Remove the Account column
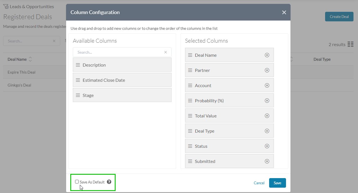This screenshot has height=193, width=358. click(267, 85)
